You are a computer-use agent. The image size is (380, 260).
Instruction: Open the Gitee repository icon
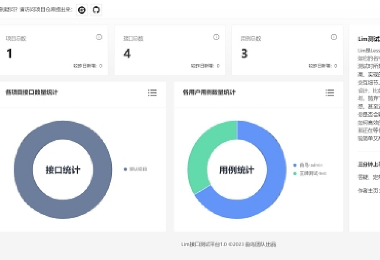pos(82,10)
